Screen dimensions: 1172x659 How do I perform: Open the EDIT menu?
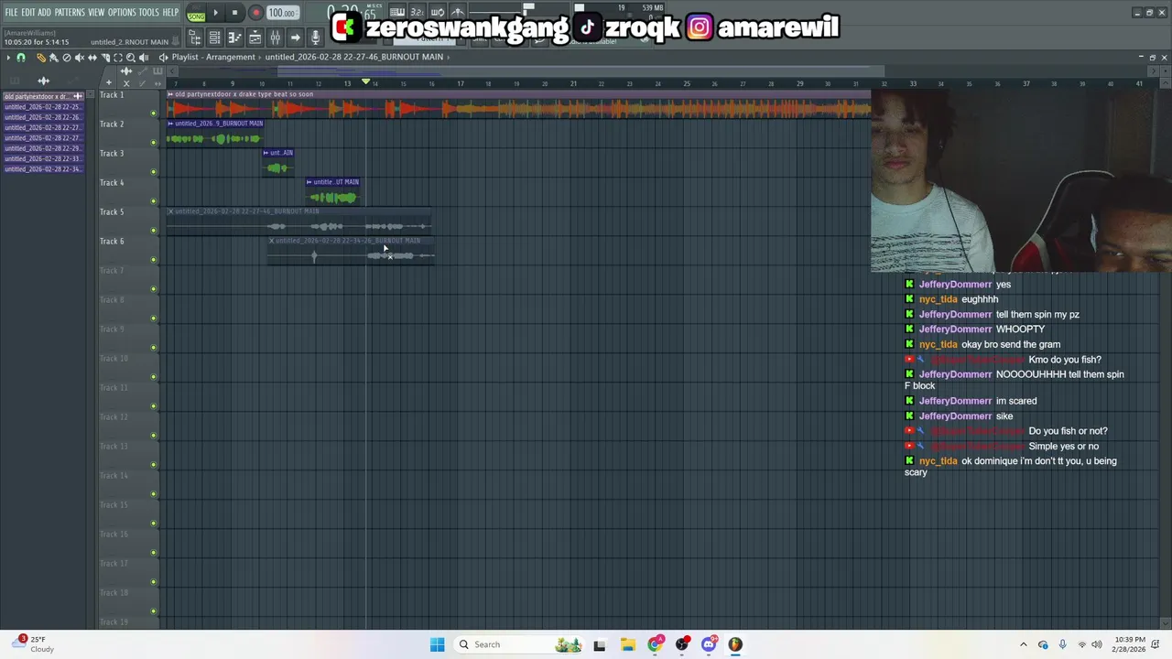(x=28, y=13)
